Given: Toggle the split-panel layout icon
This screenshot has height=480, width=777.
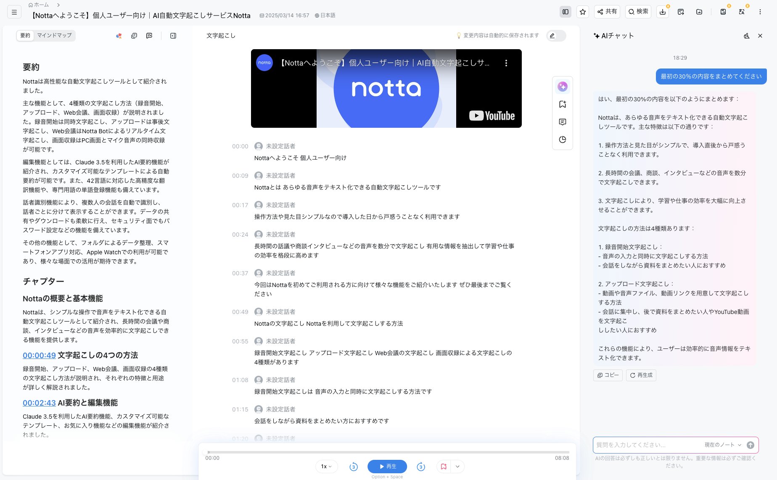Looking at the screenshot, I should (x=566, y=12).
